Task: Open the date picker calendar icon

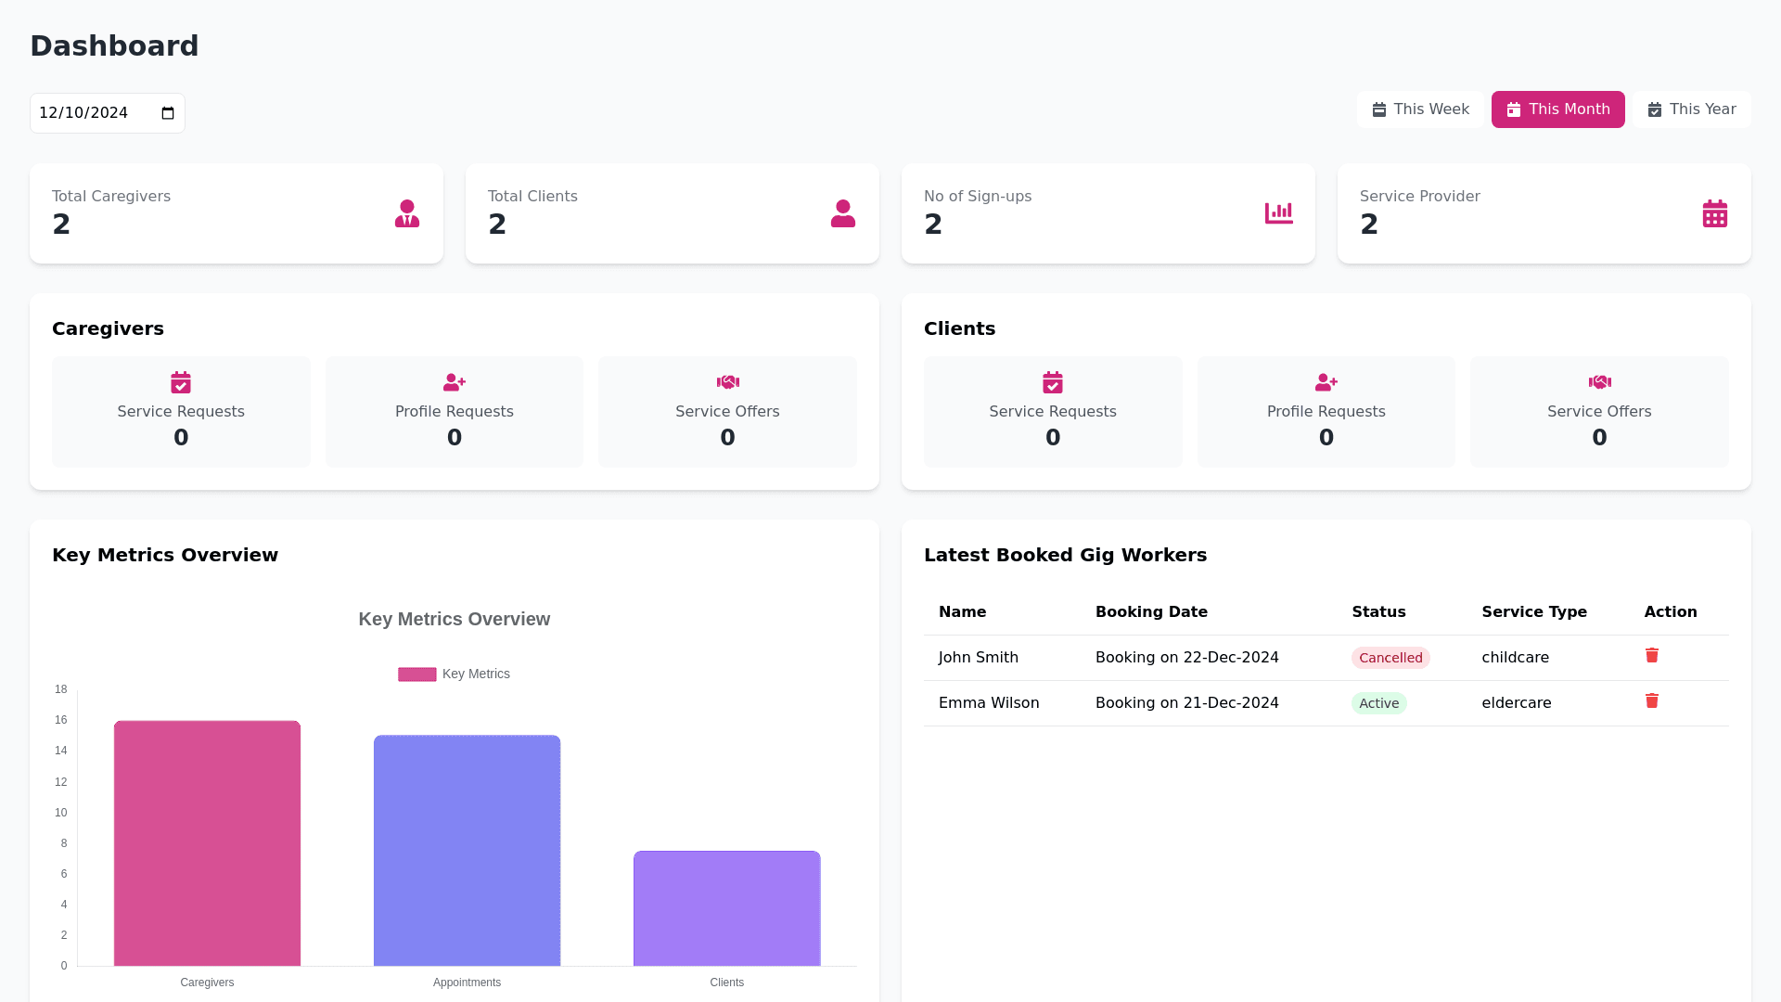Action: coord(168,113)
